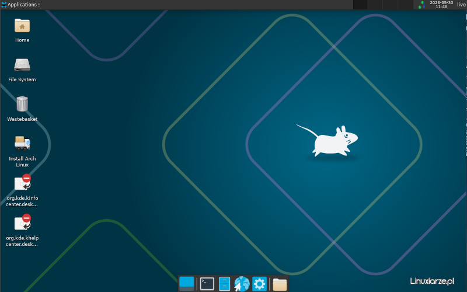The image size is (467, 292).
Task: Select org.kde.khelpcenter desktop launcher icon
Action: point(23,223)
